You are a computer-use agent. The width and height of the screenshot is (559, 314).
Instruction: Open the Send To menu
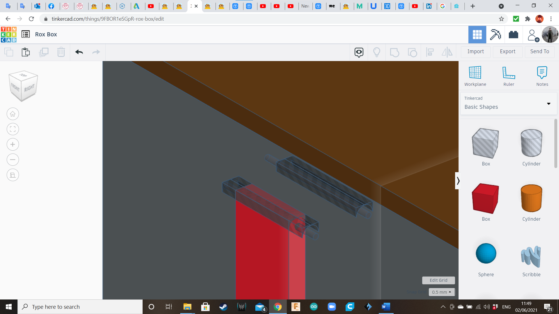click(539, 51)
